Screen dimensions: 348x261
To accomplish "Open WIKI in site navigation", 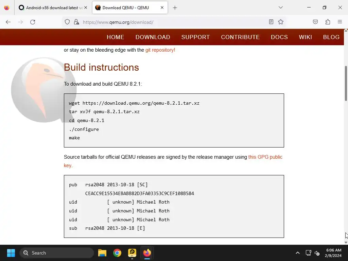I will point(306,37).
